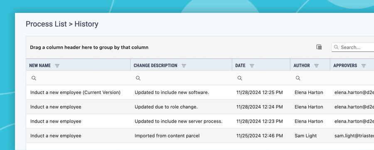
Task: Open filter menu for DATE column
Action: click(252, 65)
